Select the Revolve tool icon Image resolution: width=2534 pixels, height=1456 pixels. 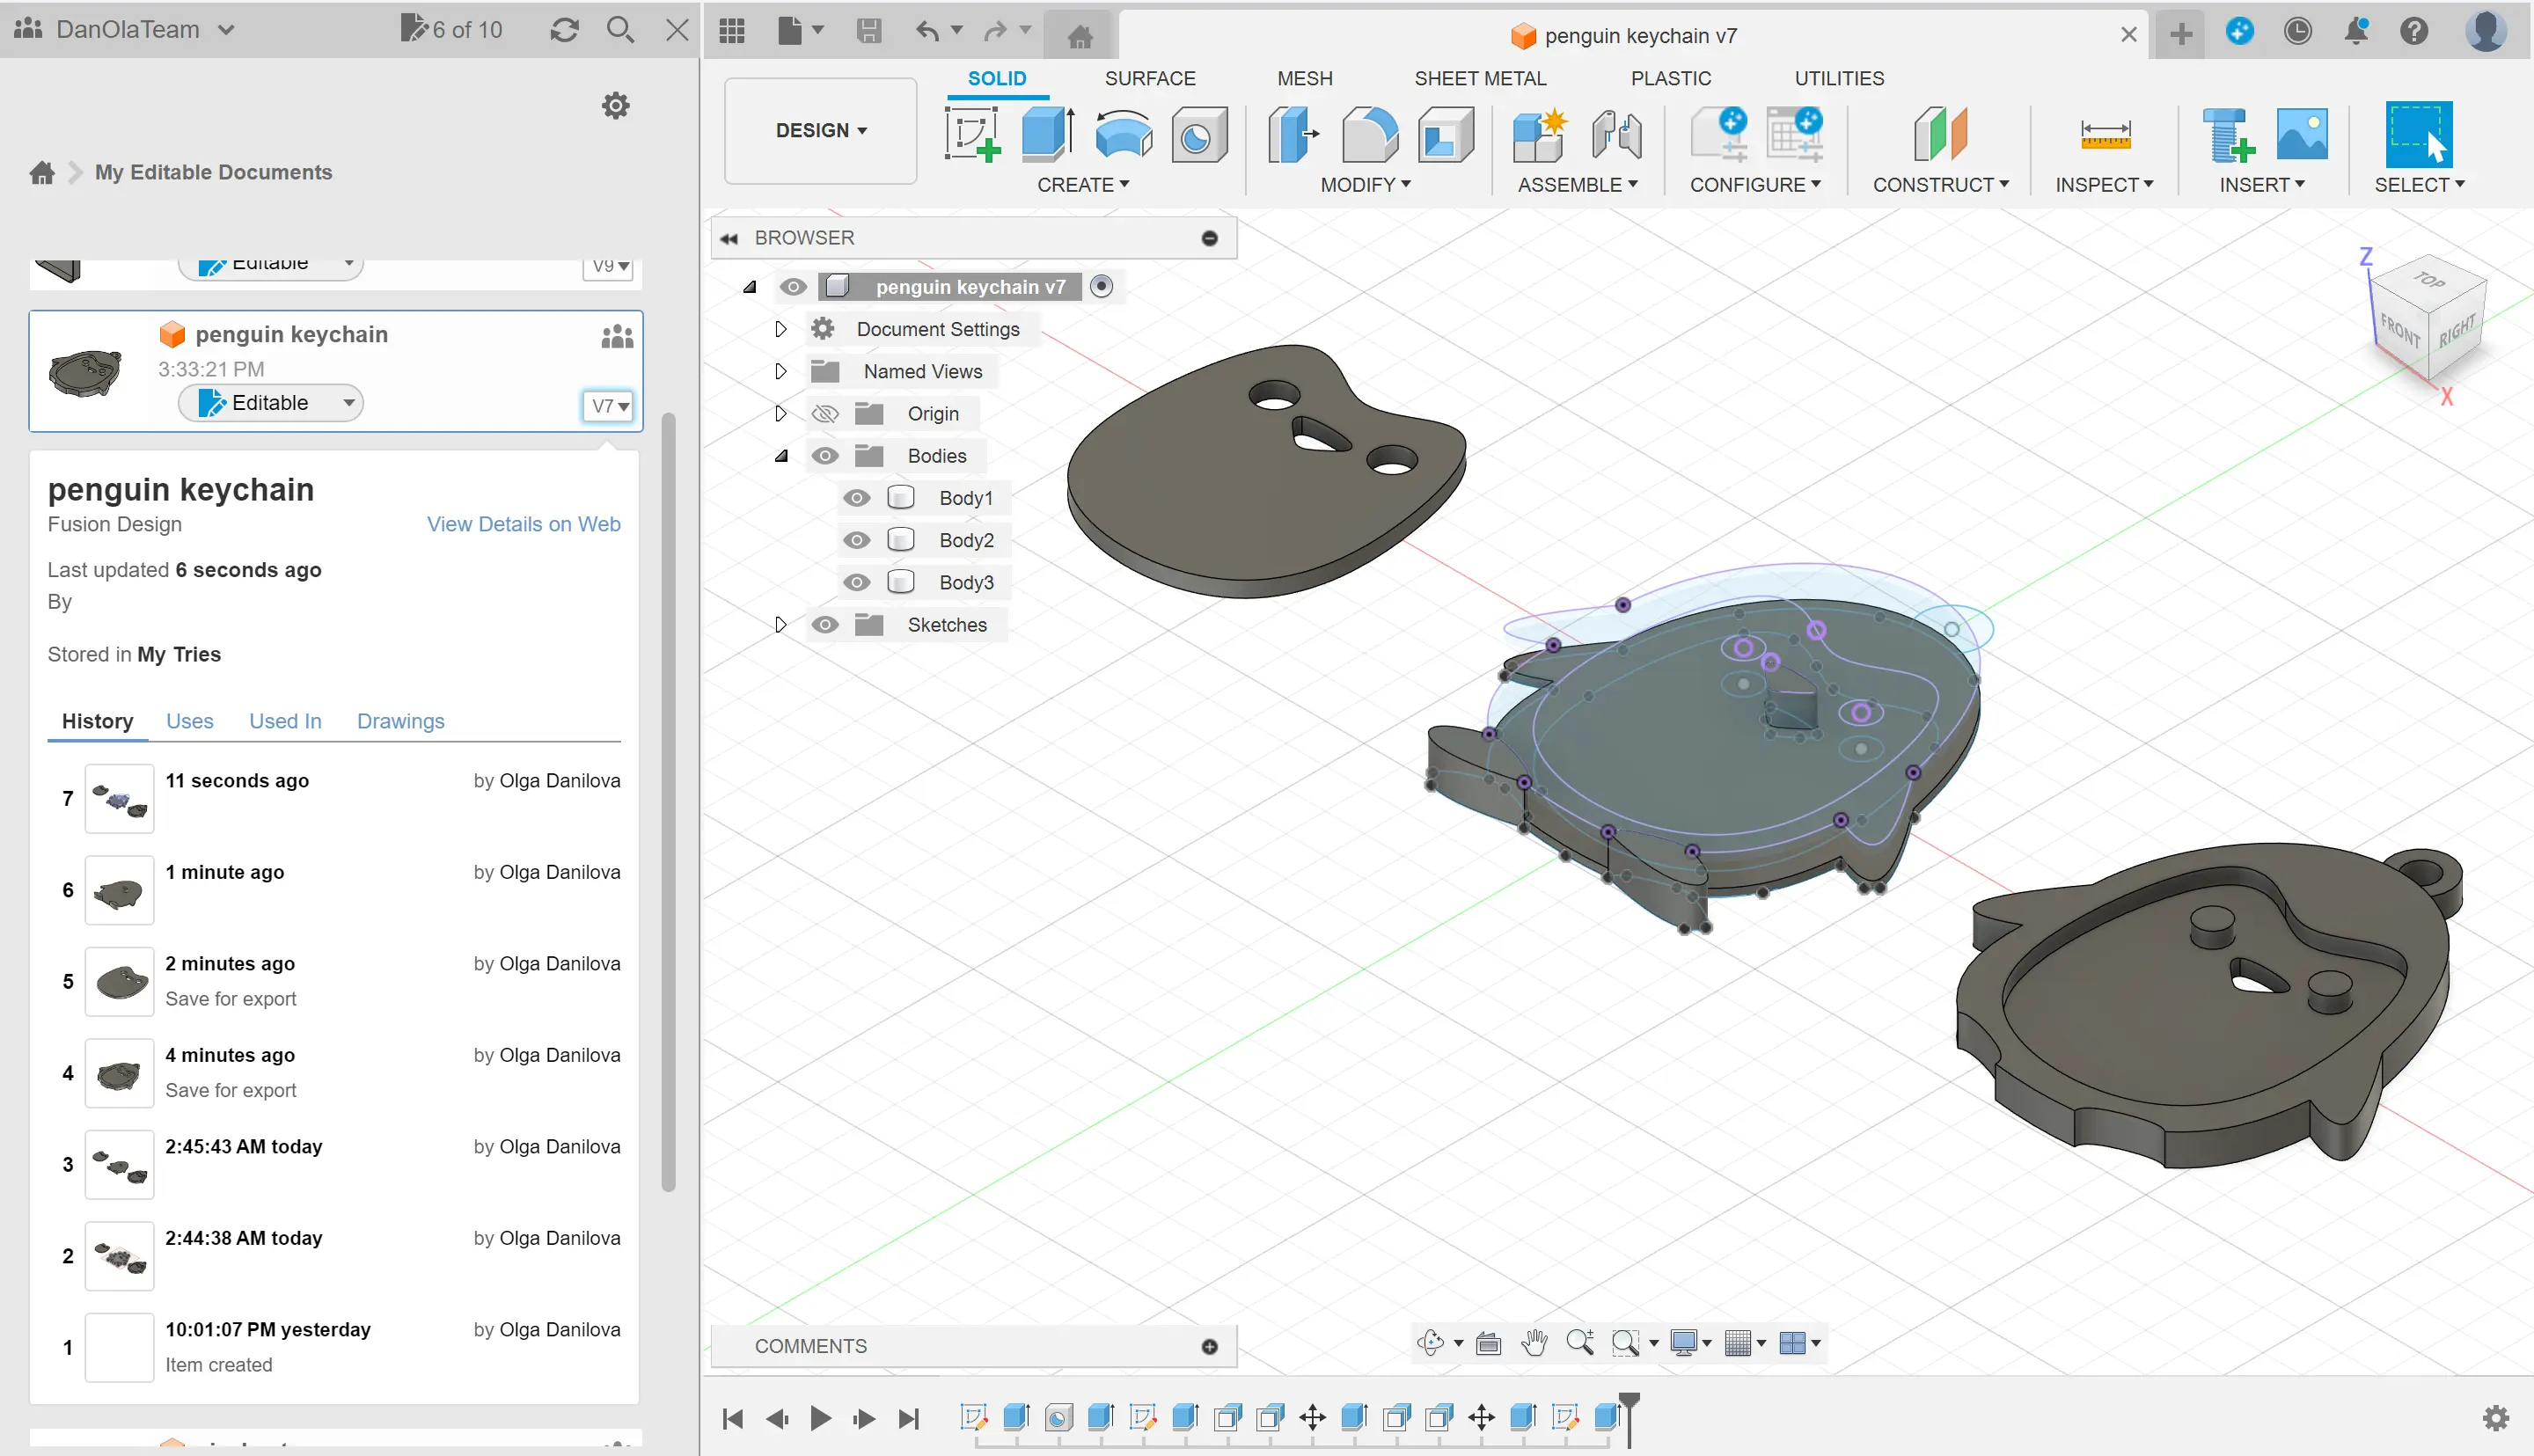(x=1123, y=134)
